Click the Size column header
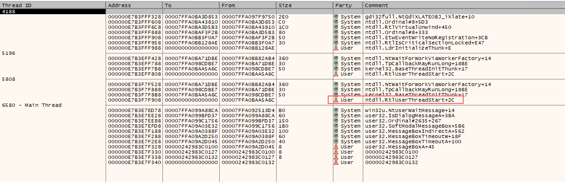565x182 pixels. 305,5
